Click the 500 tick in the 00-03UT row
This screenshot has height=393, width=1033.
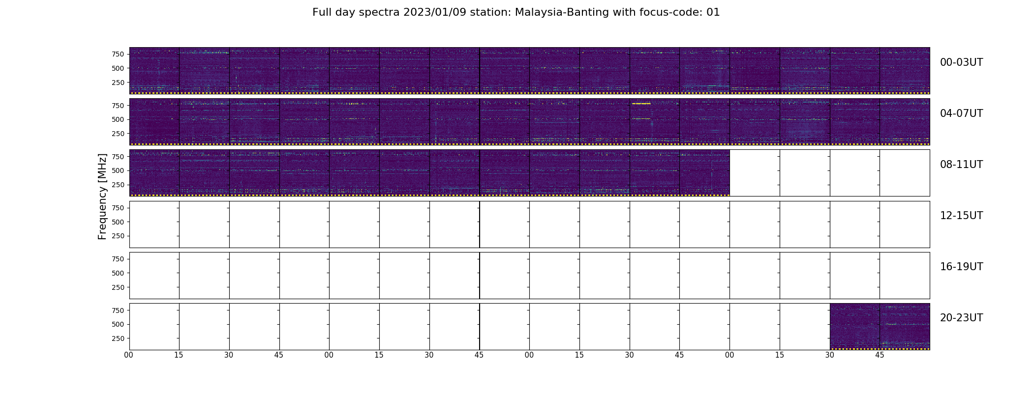pos(118,68)
